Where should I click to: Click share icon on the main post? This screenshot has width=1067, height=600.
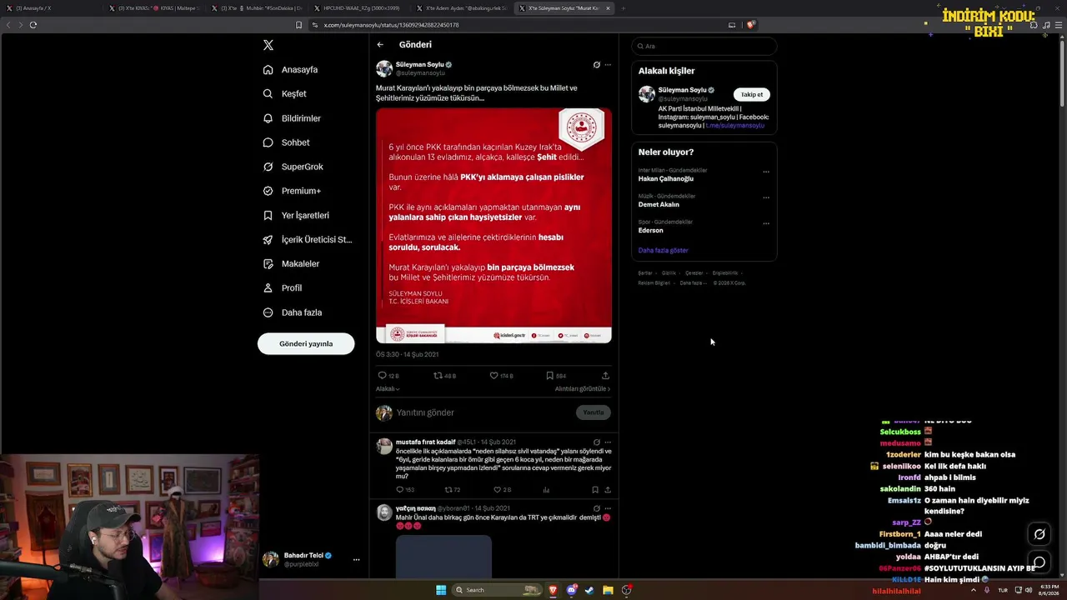coord(605,376)
